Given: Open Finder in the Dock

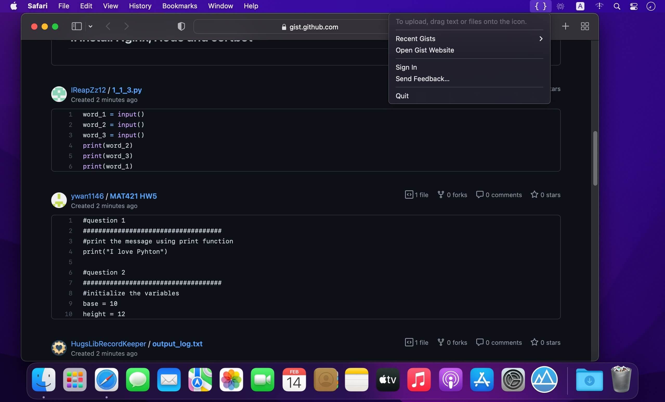Looking at the screenshot, I should [x=44, y=380].
